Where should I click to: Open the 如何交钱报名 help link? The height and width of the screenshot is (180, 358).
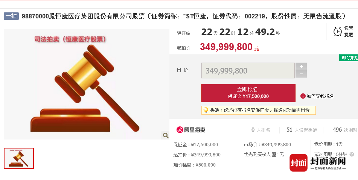(320, 96)
